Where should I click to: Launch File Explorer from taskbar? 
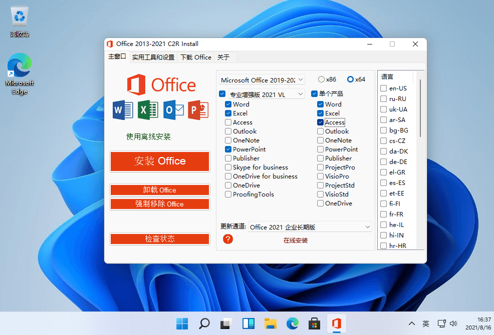click(271, 323)
